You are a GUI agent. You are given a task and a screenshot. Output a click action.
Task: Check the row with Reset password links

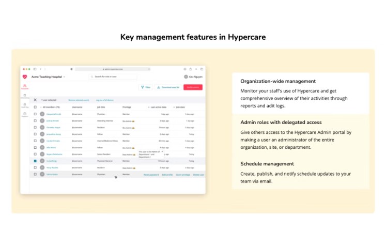click(x=35, y=174)
